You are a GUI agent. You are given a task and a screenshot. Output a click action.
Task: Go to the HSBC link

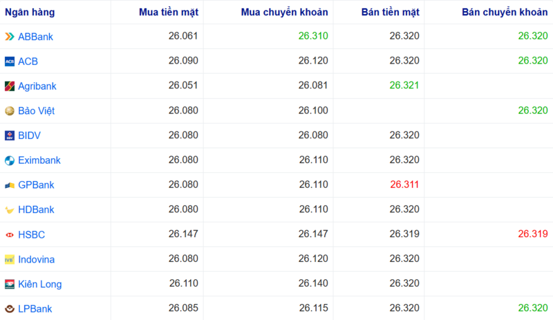(31, 235)
